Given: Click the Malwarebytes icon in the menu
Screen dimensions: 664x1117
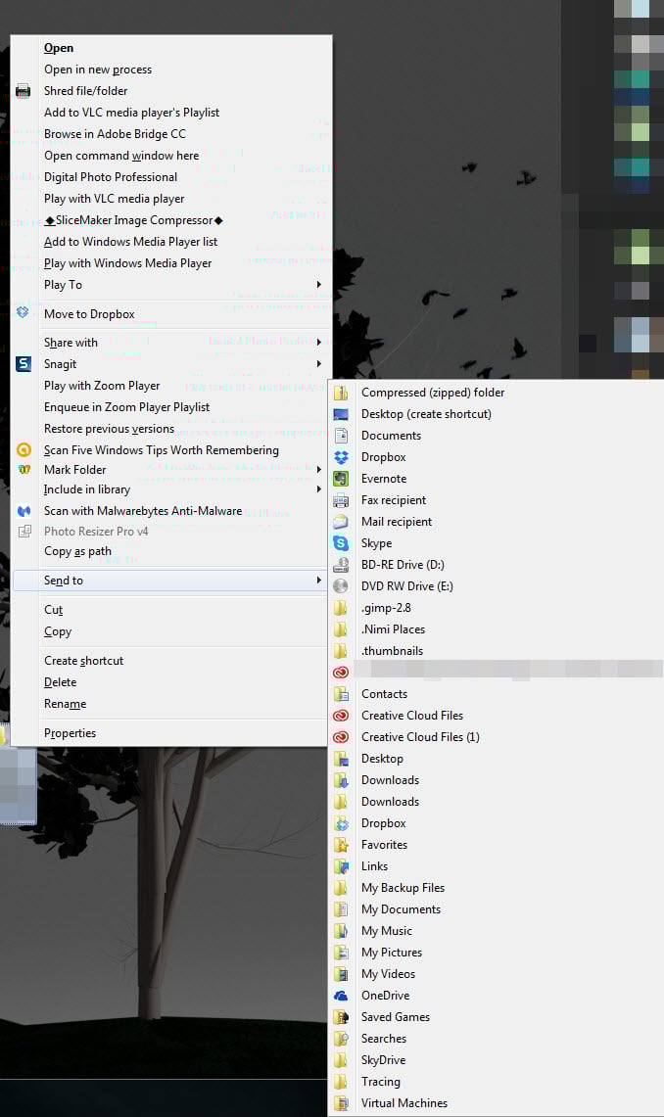Looking at the screenshot, I should (24, 511).
